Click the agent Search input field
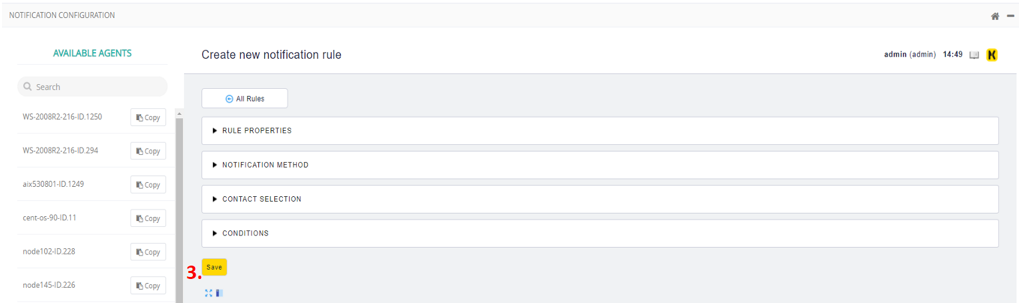Viewport: 1019px width, 303px height. pyautogui.click(x=97, y=87)
